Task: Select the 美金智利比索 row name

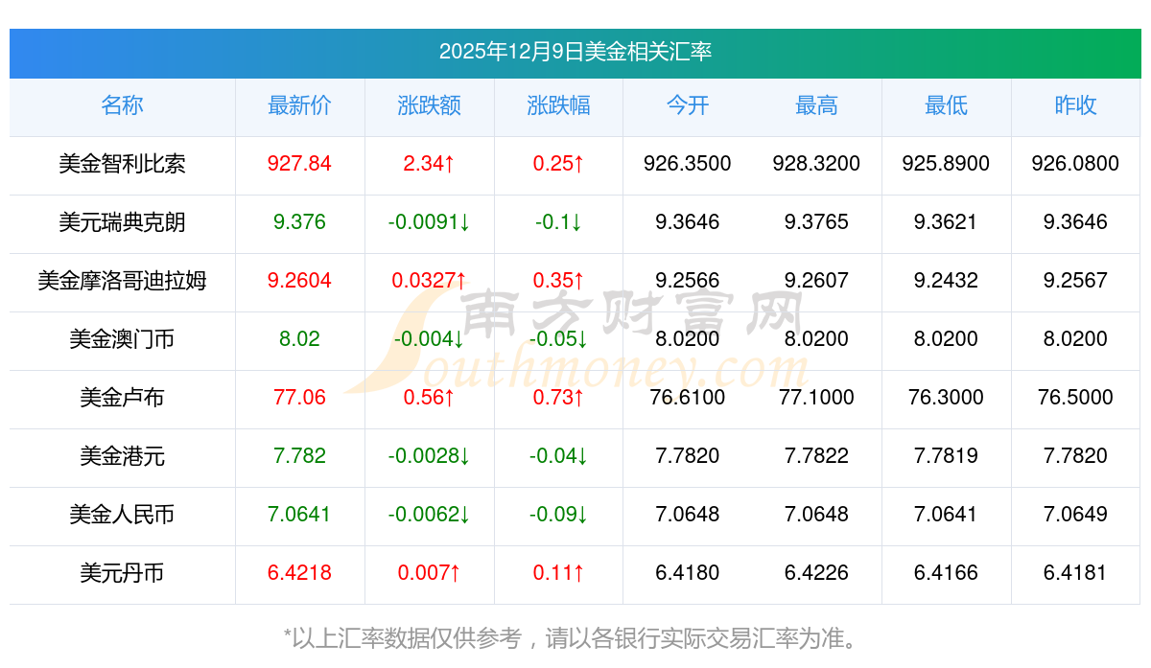Action: pyautogui.click(x=122, y=164)
